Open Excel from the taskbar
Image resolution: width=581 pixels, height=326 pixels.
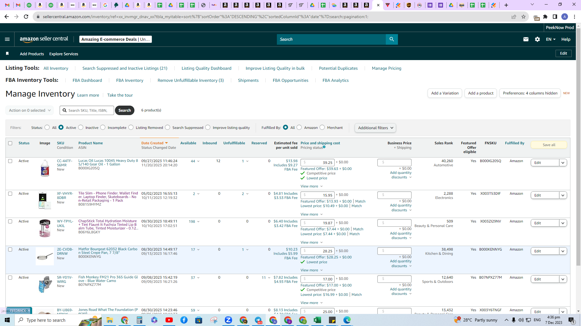(317, 320)
